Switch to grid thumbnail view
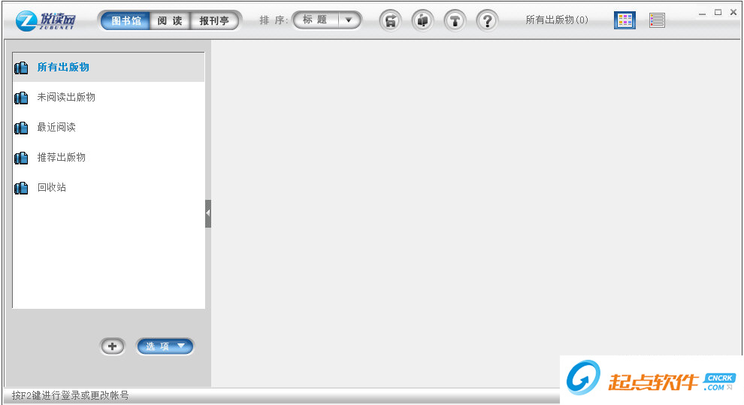744x405 pixels. 625,20
